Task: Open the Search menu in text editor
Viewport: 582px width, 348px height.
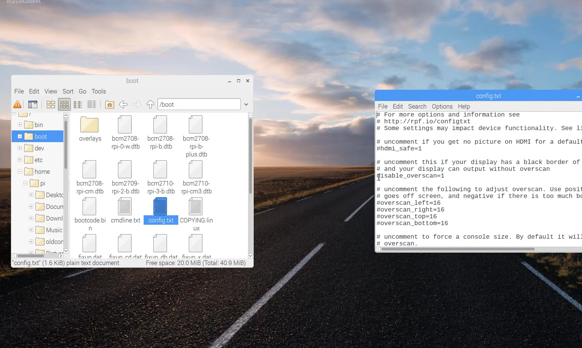Action: [417, 106]
